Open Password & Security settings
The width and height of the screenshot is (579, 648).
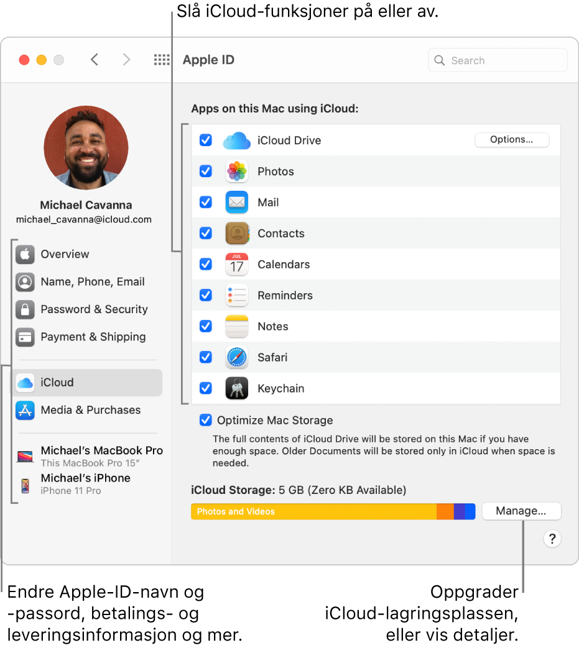88,309
